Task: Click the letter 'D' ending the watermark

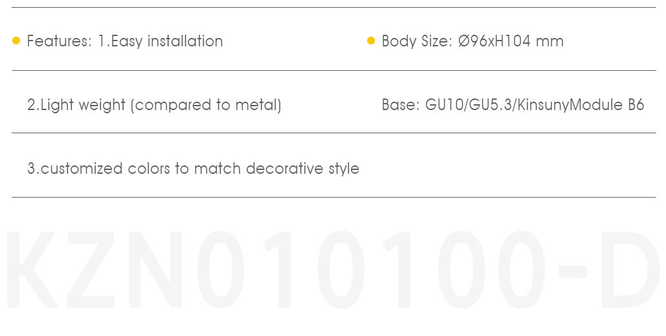Action: [x=631, y=270]
